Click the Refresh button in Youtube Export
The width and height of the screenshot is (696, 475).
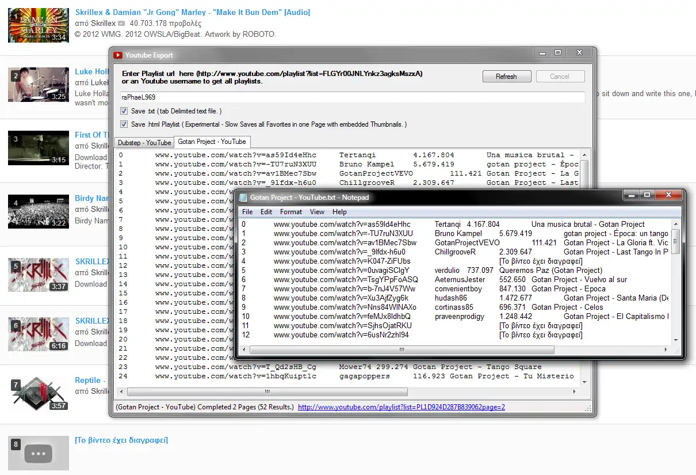506,77
